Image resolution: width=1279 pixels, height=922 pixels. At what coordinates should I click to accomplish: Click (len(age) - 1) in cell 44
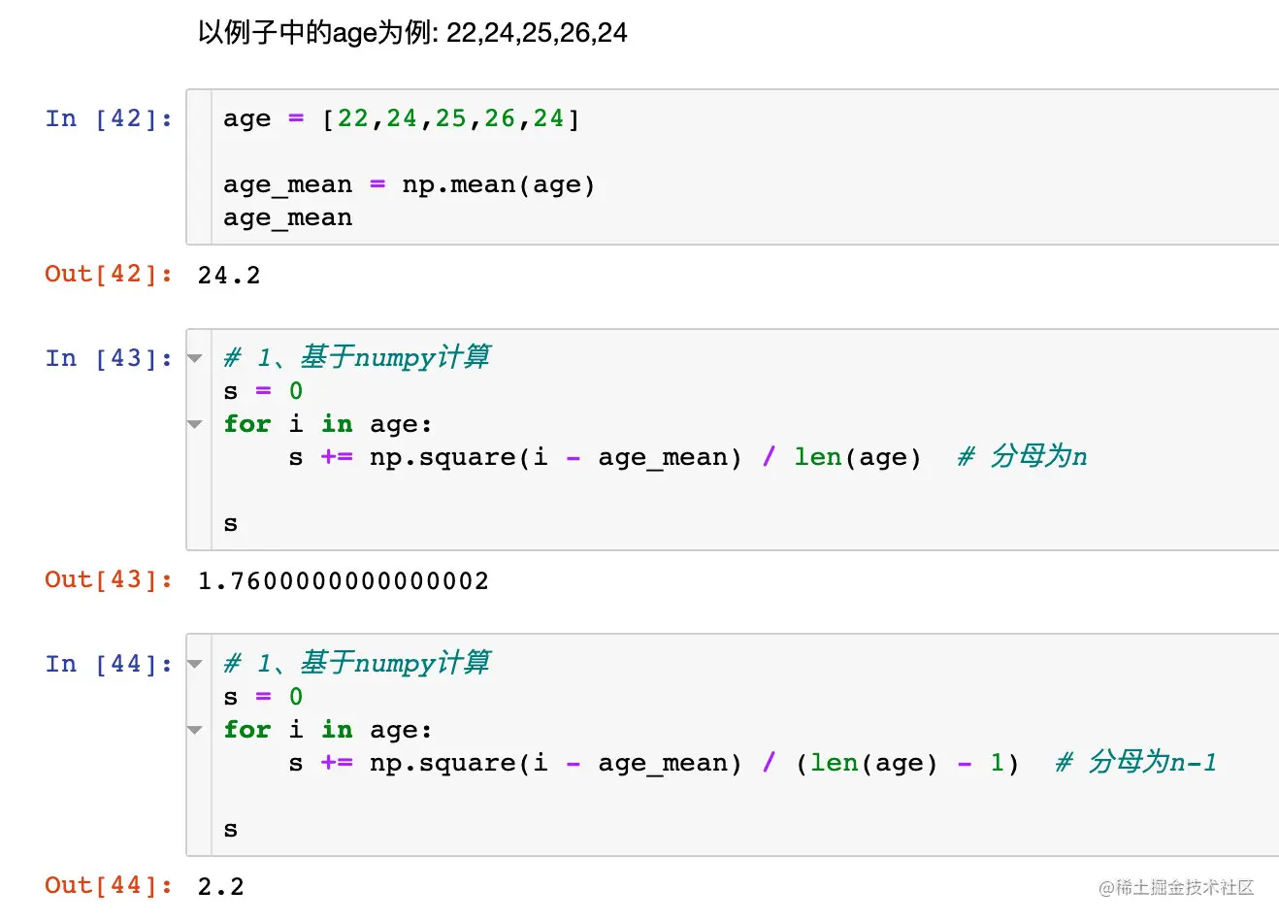tap(907, 763)
